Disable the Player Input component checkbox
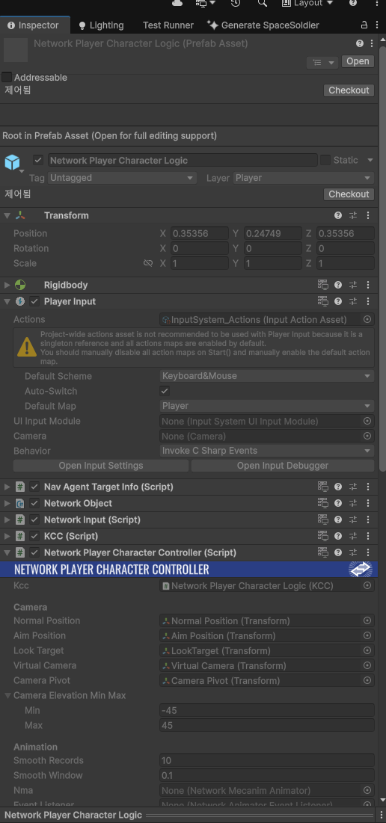This screenshot has height=823, width=386. 34,302
